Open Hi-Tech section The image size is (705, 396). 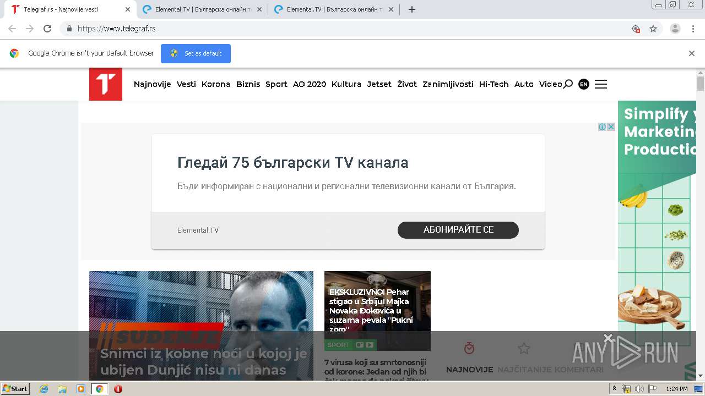coord(494,84)
